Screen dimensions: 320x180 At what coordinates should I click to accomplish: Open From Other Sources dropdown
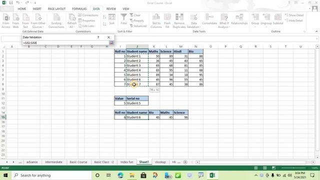(x=38, y=21)
